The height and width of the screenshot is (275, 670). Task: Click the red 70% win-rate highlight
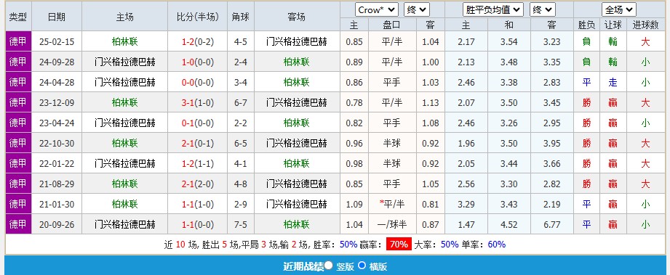(x=399, y=245)
